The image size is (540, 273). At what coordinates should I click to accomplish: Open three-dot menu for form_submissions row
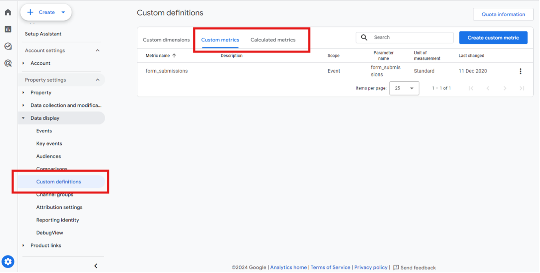click(520, 71)
